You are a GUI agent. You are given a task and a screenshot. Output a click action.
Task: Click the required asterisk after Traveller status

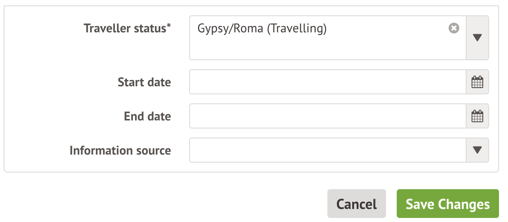coord(168,27)
